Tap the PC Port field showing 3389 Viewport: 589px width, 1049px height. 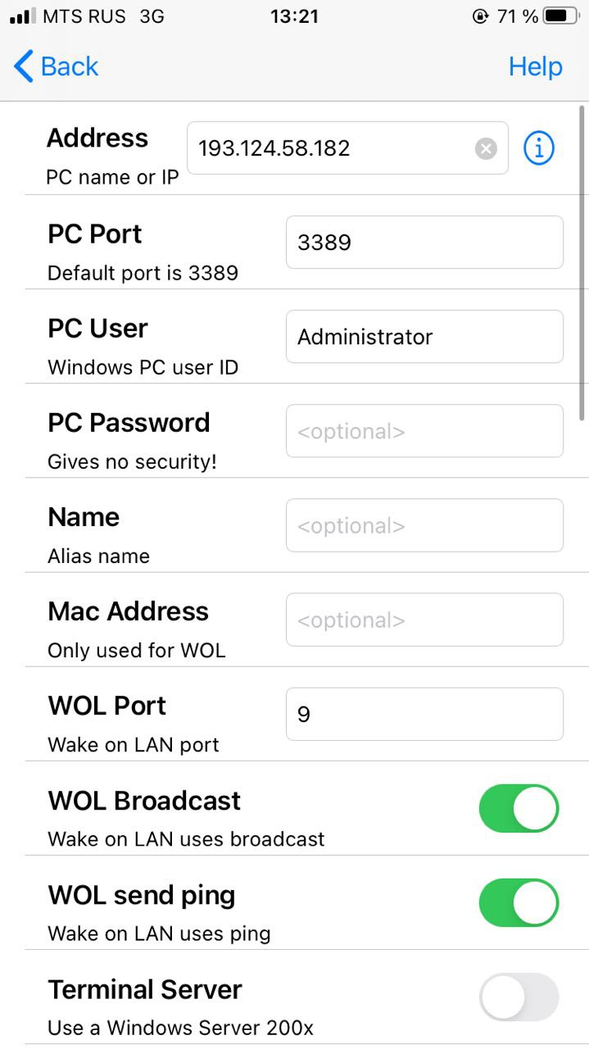[x=424, y=243]
